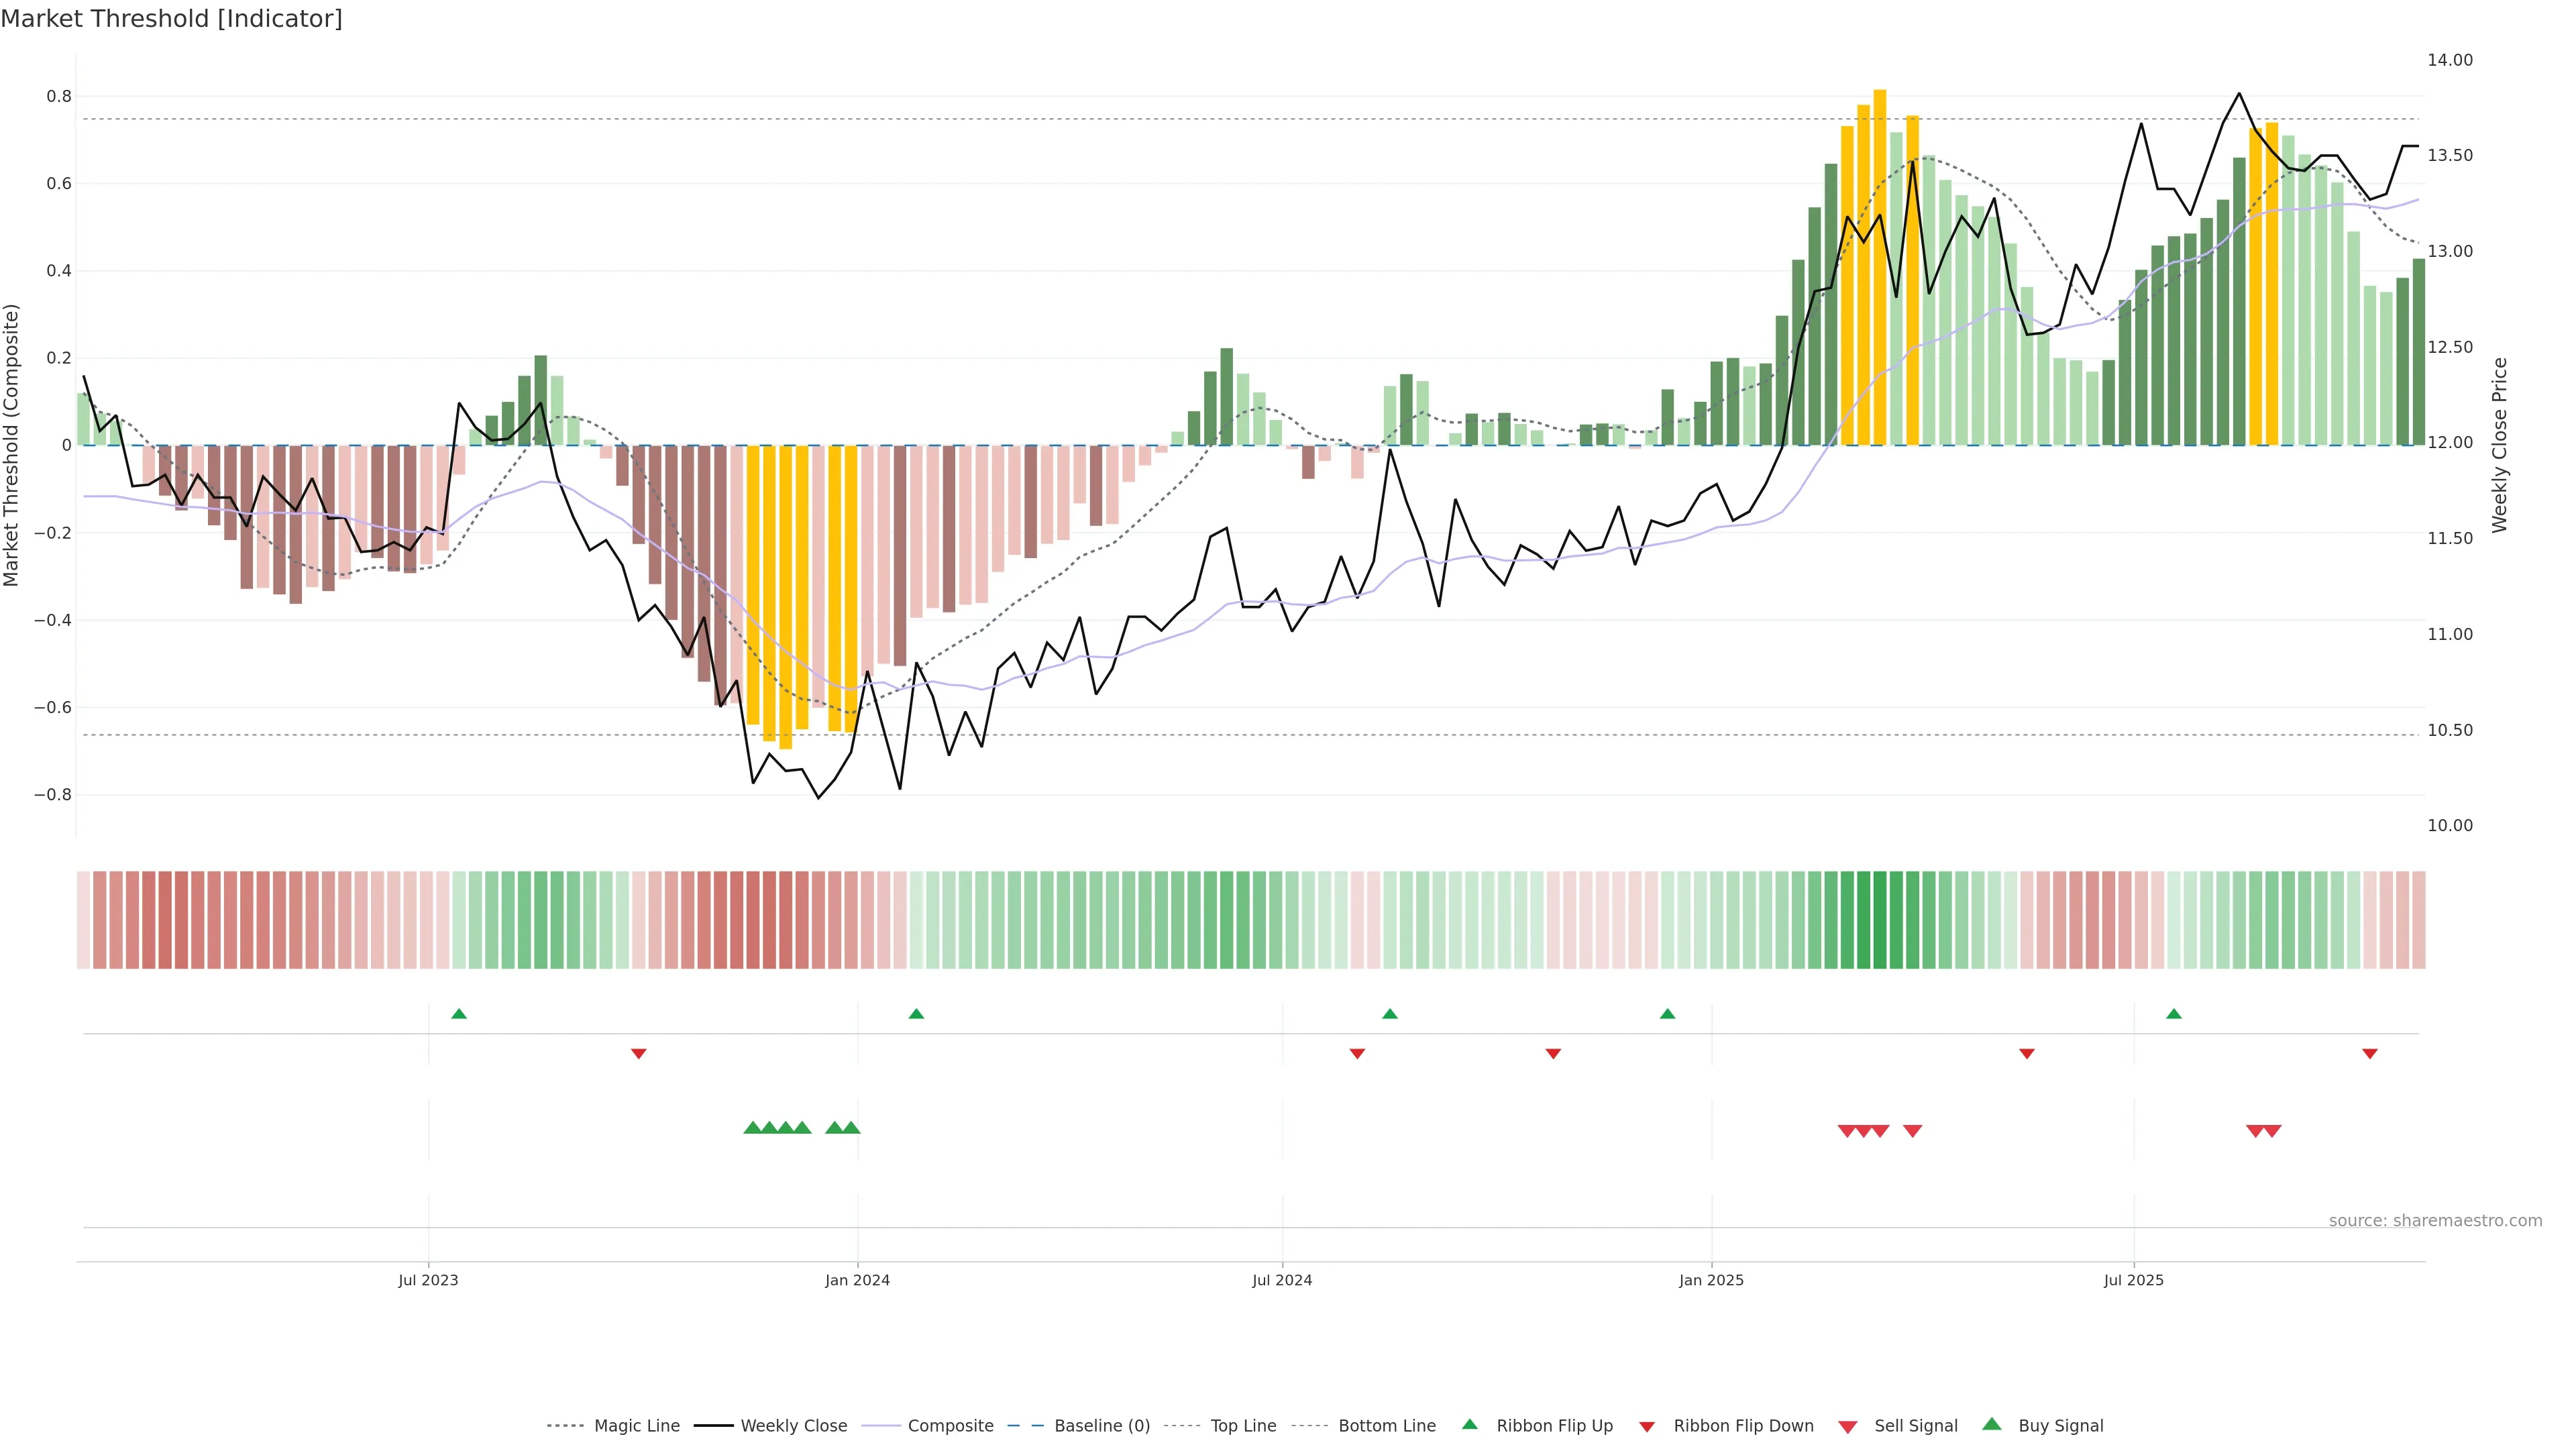Click the Jan 2024 x-axis label
2576x1449 pixels.
click(x=857, y=1280)
